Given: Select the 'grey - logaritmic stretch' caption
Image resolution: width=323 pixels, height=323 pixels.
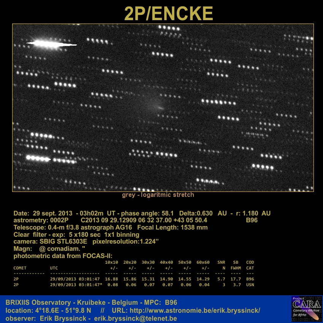Looking at the screenshot, I should point(158,195).
